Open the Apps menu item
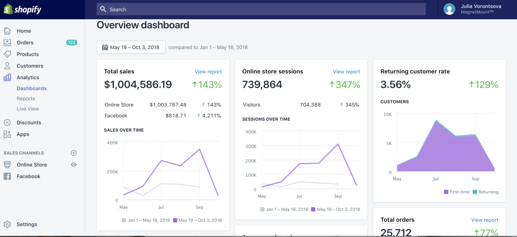The image size is (517, 237). [x=23, y=134]
